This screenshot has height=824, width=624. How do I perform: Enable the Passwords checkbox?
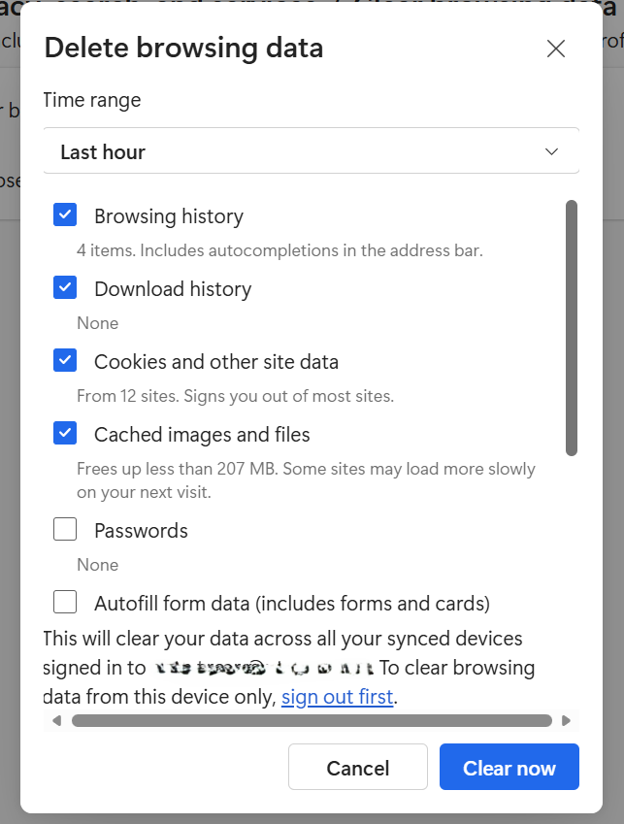point(65,530)
